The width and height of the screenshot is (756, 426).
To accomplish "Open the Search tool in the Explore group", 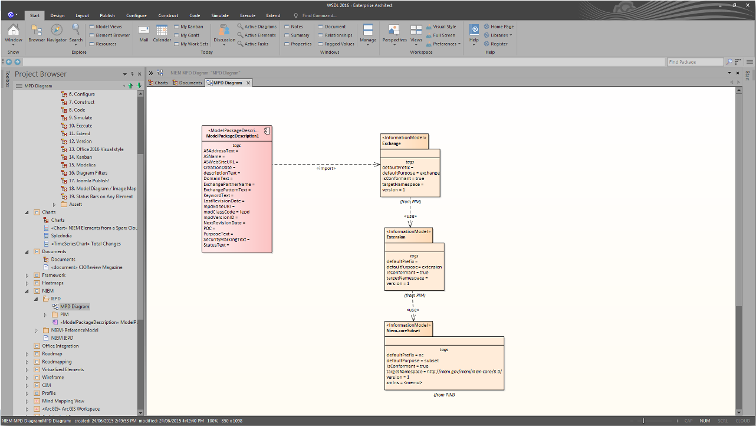I will click(x=76, y=34).
